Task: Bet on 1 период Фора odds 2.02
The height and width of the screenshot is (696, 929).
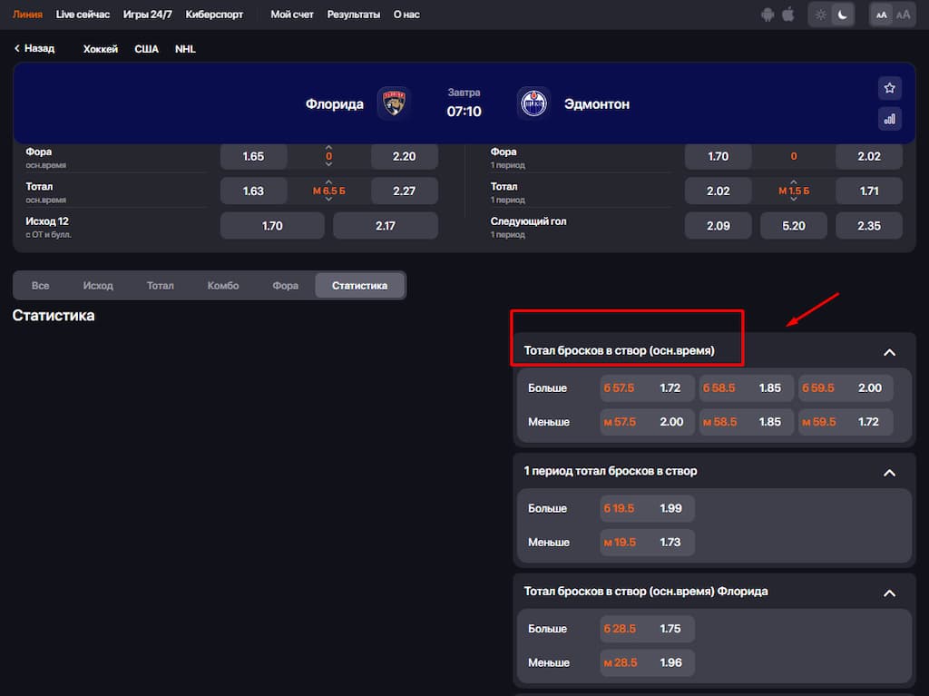Action: tap(869, 156)
